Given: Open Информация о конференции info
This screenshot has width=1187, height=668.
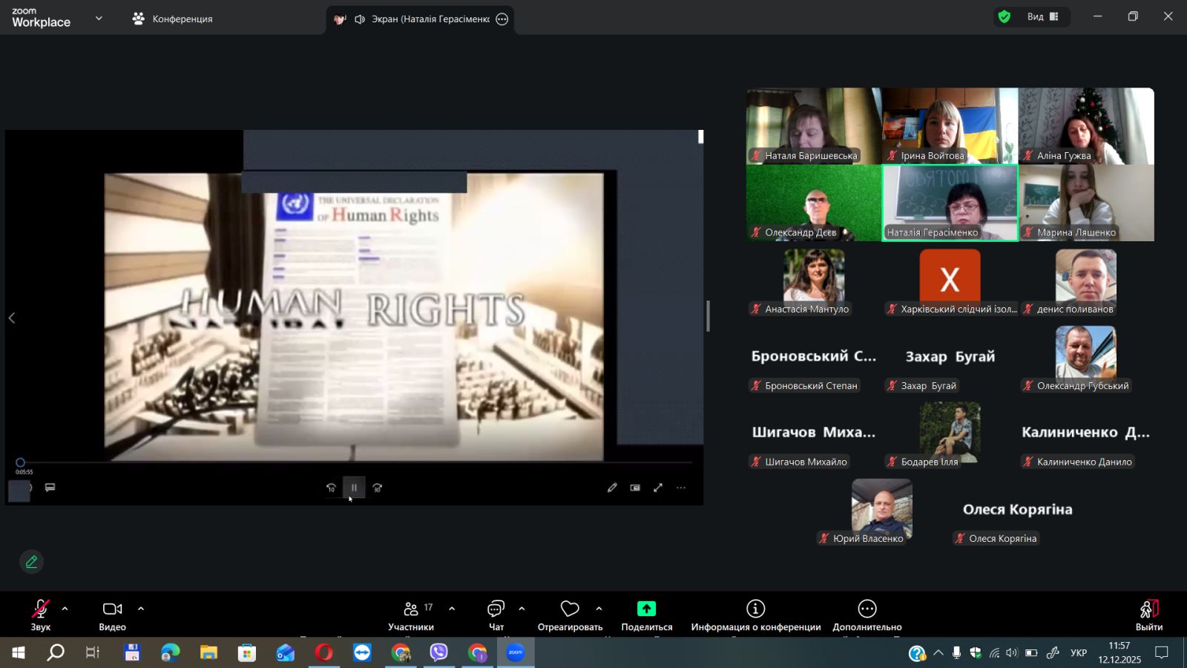Looking at the screenshot, I should 755,609.
